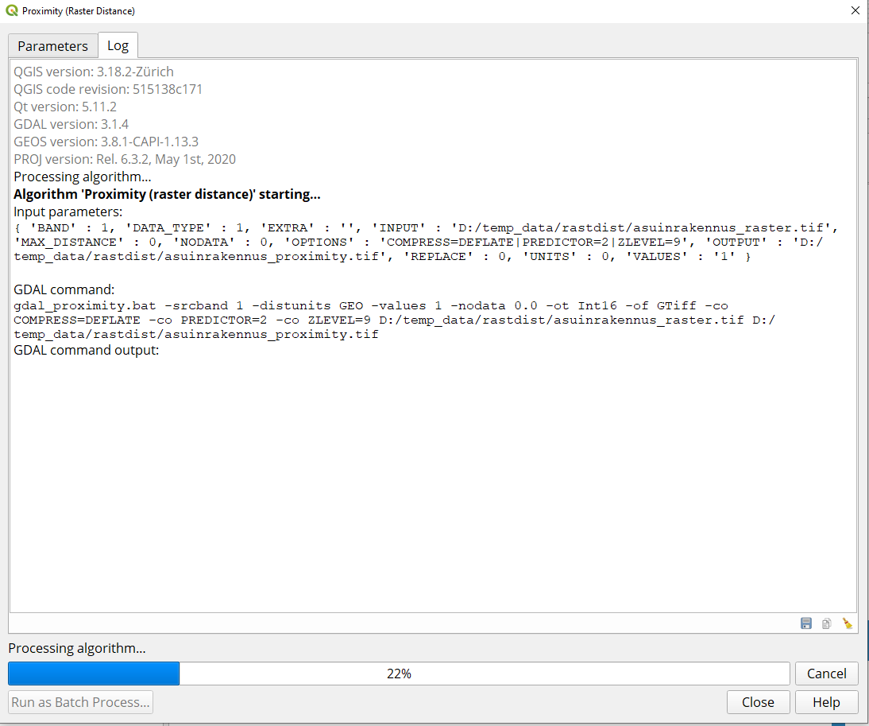The height and width of the screenshot is (726, 869).
Task: Click the QGIS logo in title bar
Action: (12, 10)
